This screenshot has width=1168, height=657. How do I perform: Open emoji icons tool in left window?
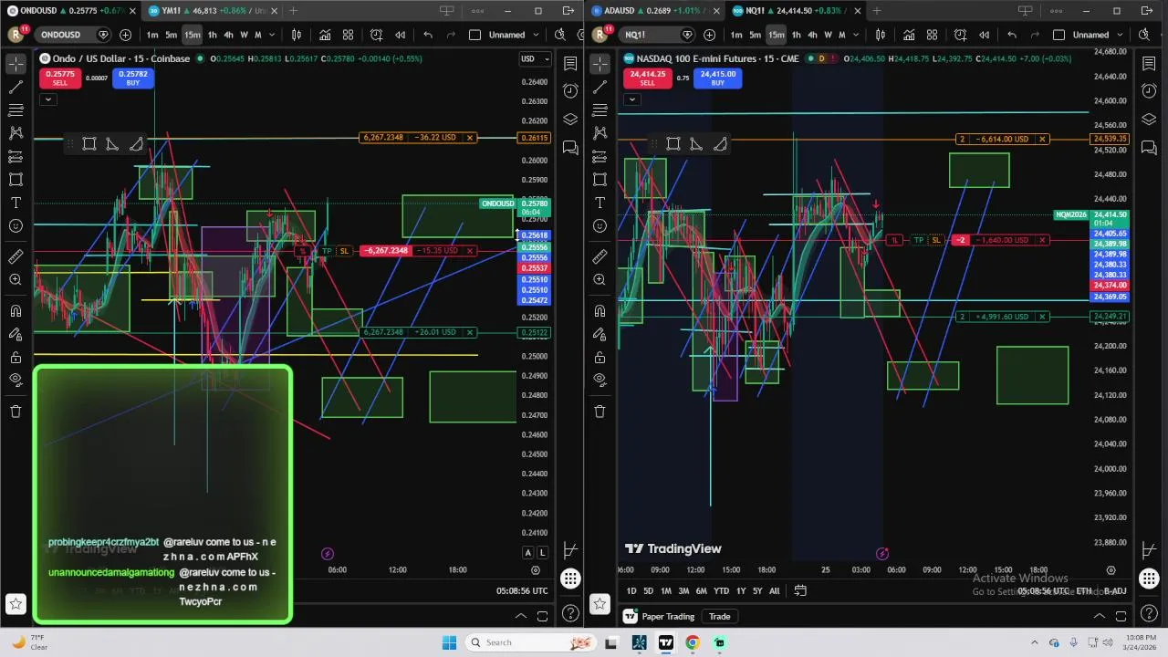(16, 225)
